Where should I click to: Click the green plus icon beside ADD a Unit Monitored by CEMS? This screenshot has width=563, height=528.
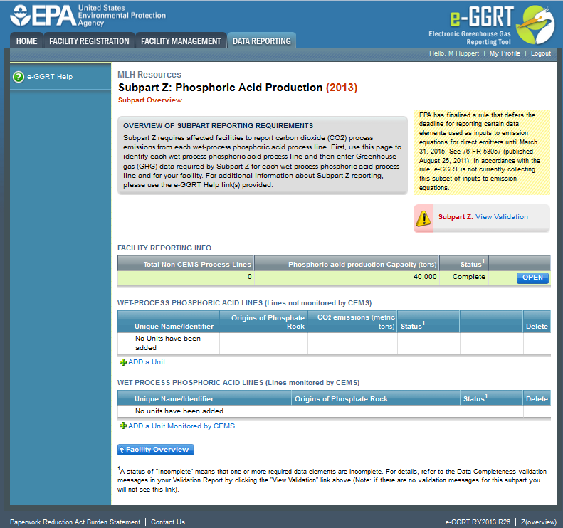click(123, 426)
